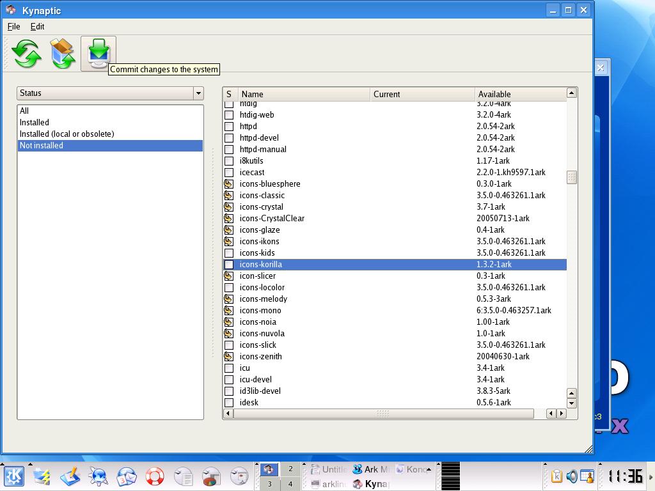Sort by the Available column header
The height and width of the screenshot is (491, 655).
[x=521, y=95]
